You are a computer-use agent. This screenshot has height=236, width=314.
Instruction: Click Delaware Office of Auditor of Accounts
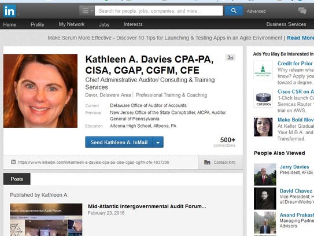pos(148,105)
